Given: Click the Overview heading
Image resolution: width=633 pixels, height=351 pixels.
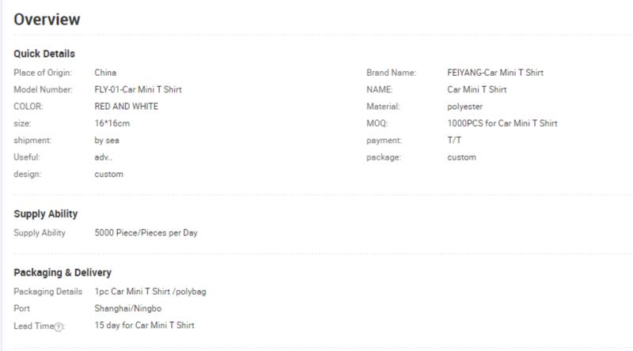Looking at the screenshot, I should 47,19.
